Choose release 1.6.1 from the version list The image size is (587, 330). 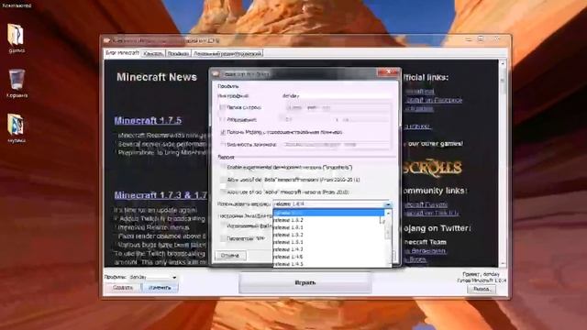(x=328, y=227)
